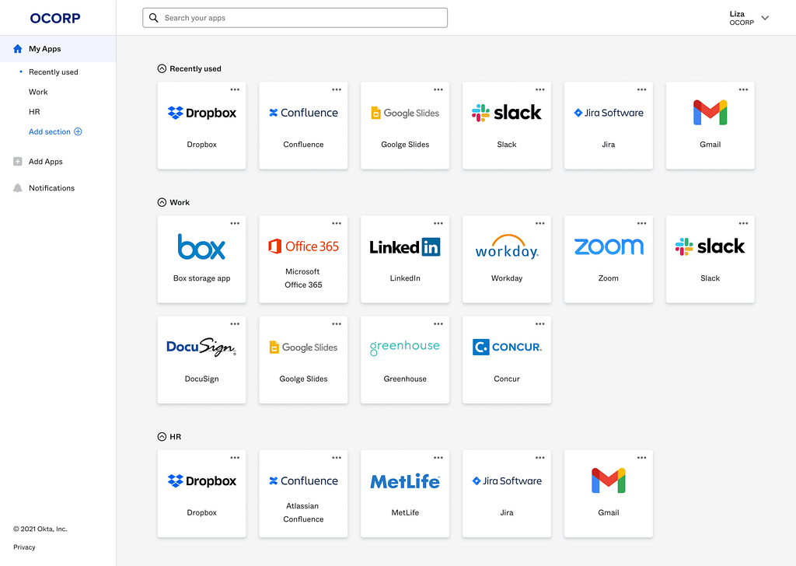Image resolution: width=796 pixels, height=566 pixels.
Task: Go to Recently used in sidebar
Action: point(54,72)
